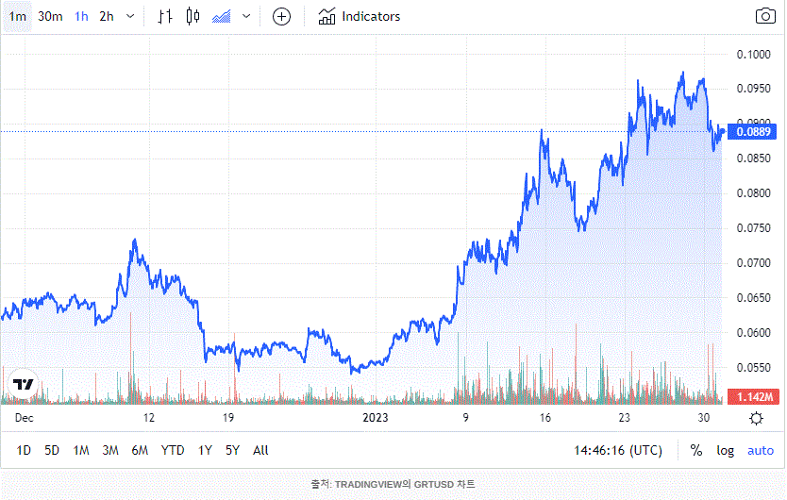Expand the time interval dropdown arrow
Screen dimensions: 787x500
(130, 17)
